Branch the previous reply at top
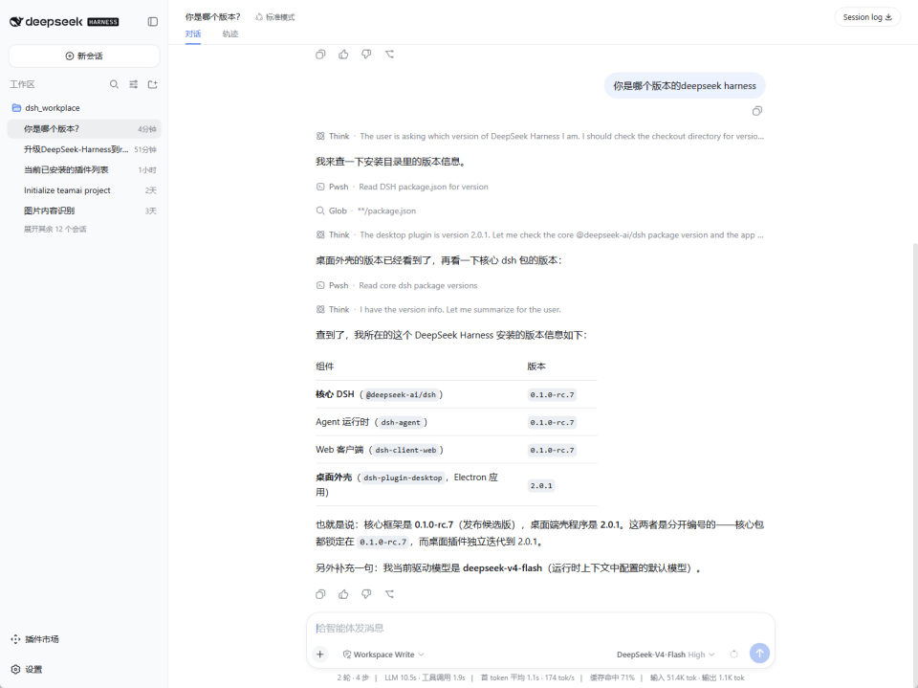918x688 pixels. coord(389,55)
